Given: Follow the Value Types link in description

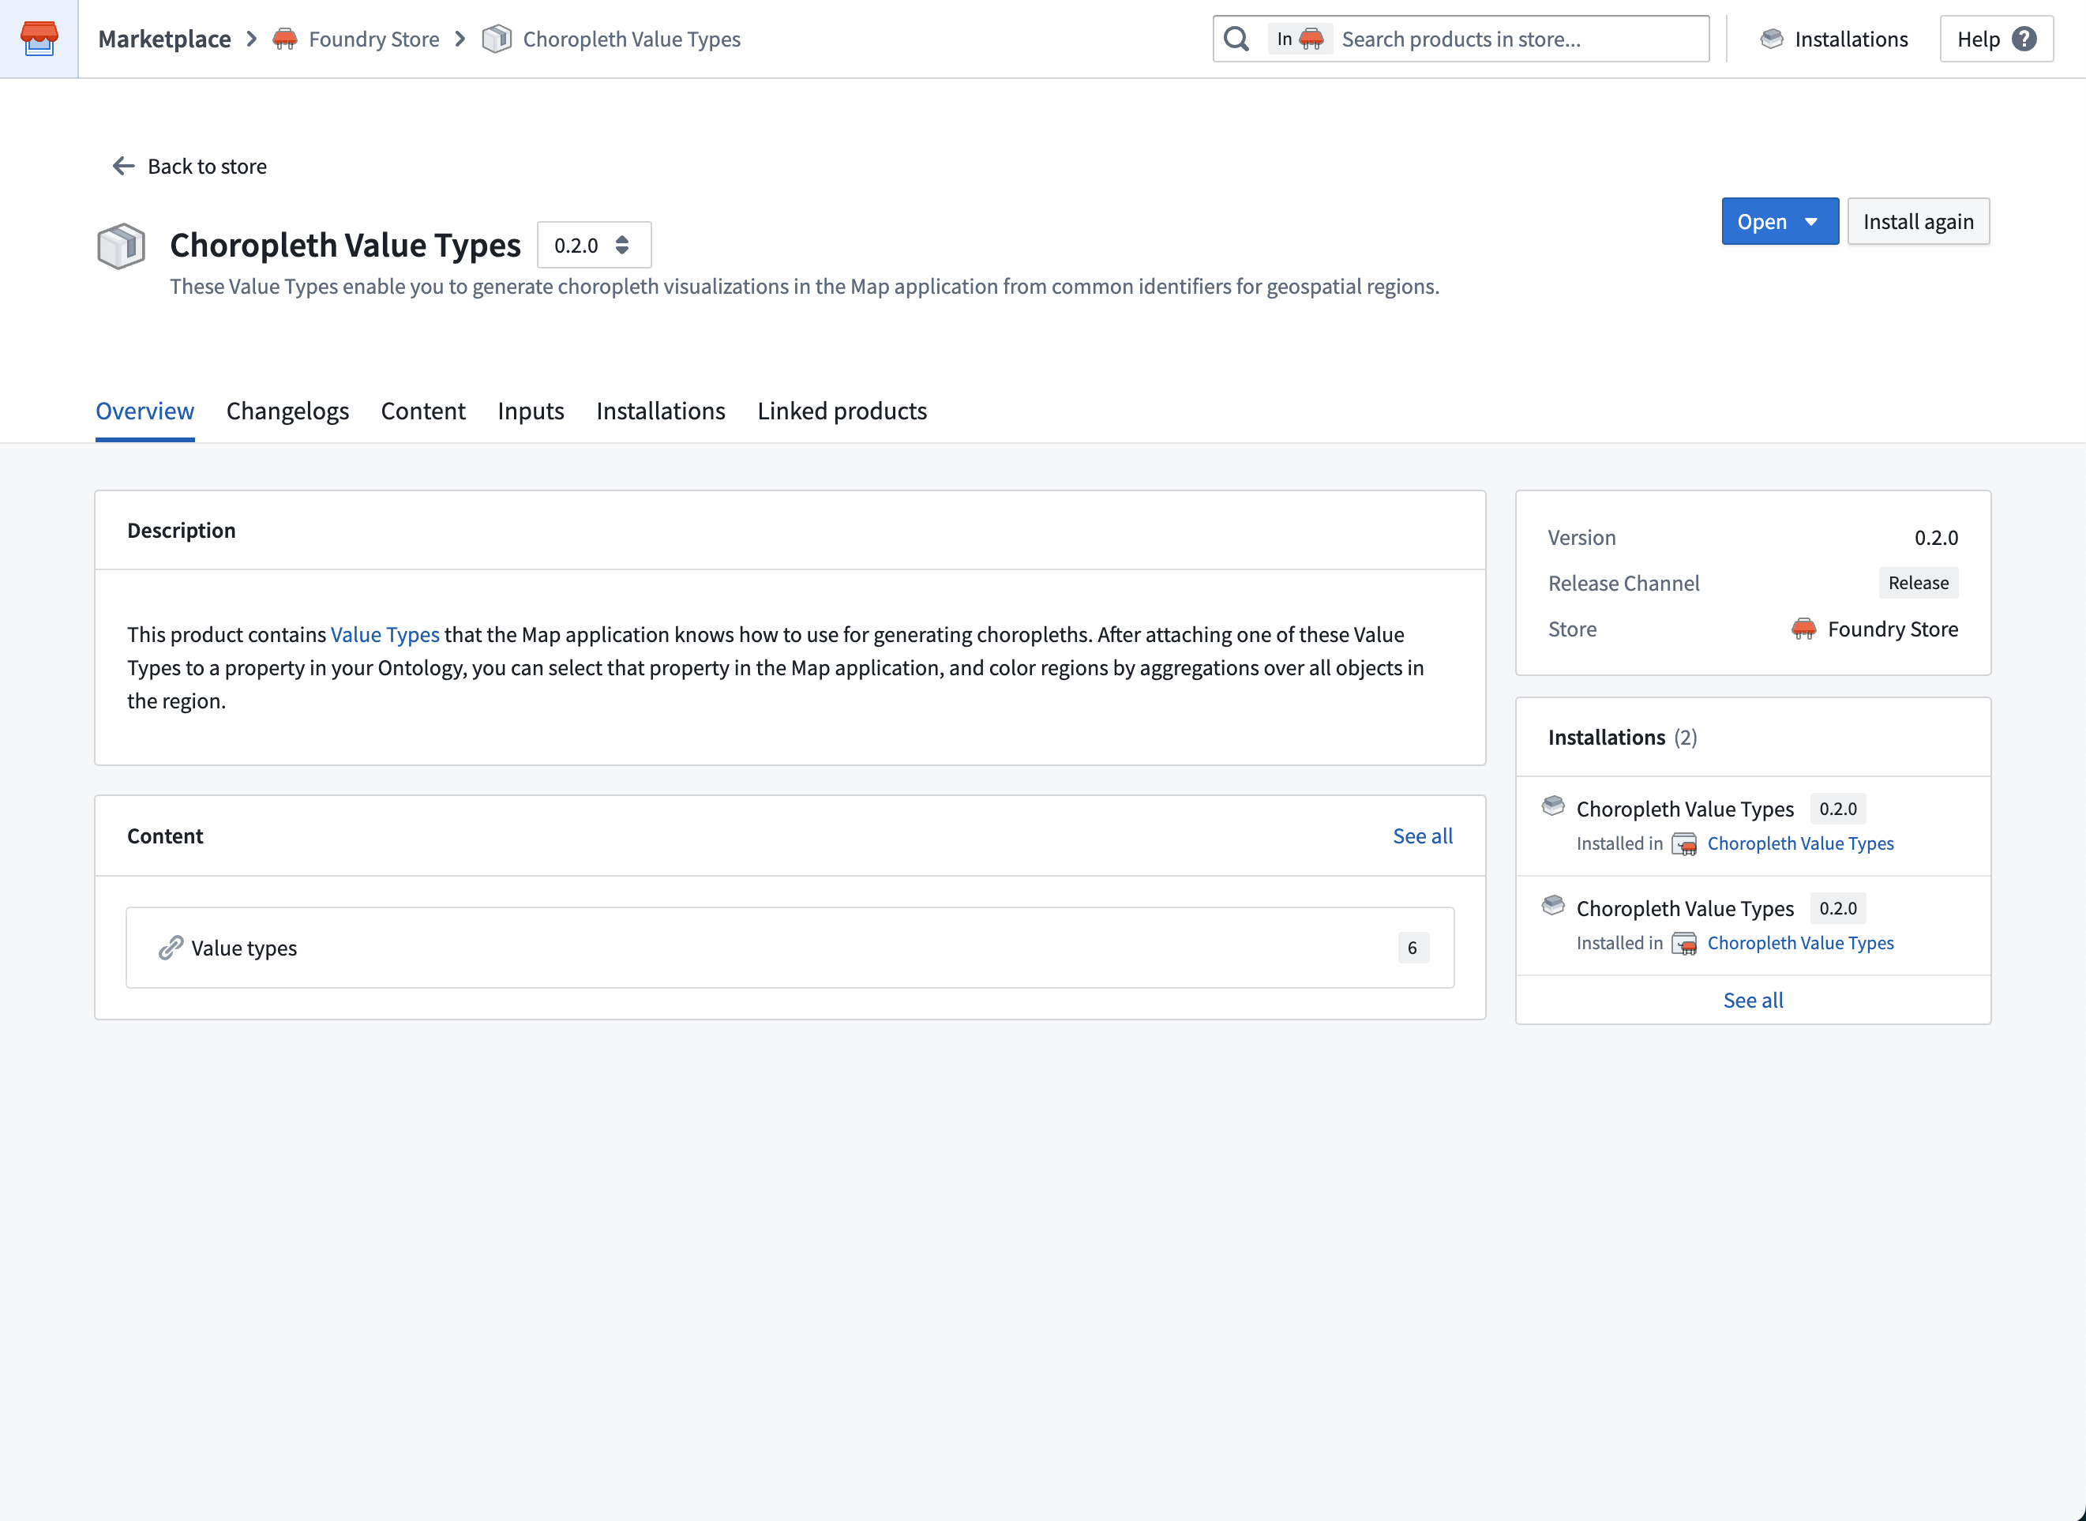Looking at the screenshot, I should (x=385, y=634).
